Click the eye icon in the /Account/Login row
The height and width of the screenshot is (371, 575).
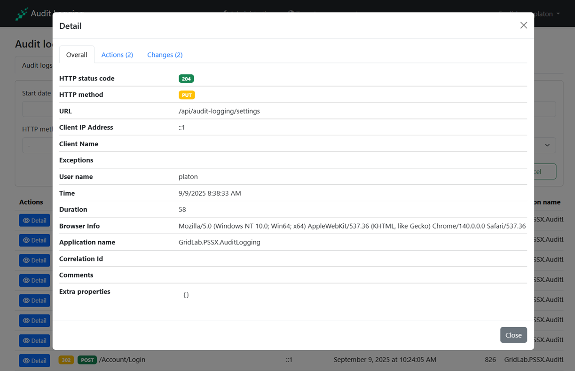coord(27,361)
